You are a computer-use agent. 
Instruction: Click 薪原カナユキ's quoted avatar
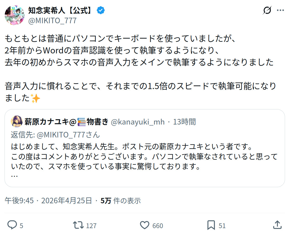coord(16,121)
